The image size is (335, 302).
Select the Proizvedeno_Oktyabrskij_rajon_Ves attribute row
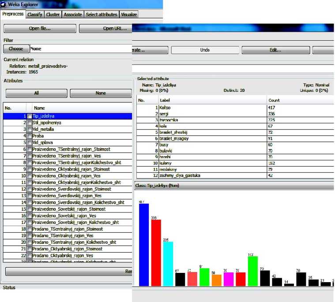[68, 176]
